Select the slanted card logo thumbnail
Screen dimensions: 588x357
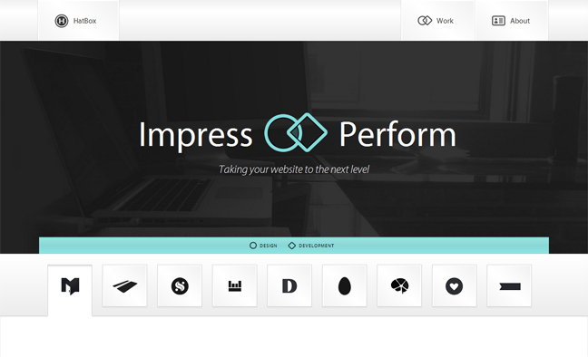[125, 285]
